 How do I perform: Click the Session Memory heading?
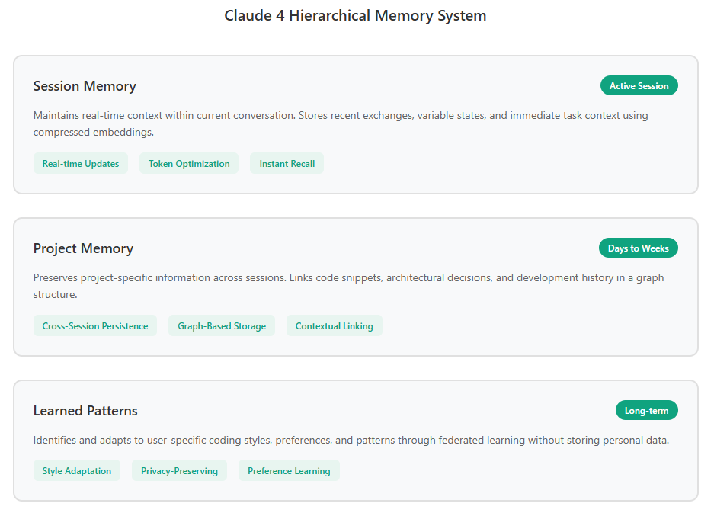tap(85, 86)
